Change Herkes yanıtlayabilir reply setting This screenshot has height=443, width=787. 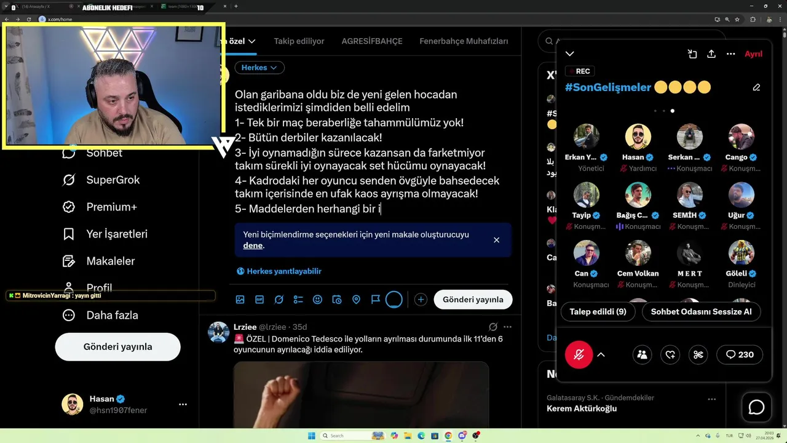coord(279,271)
